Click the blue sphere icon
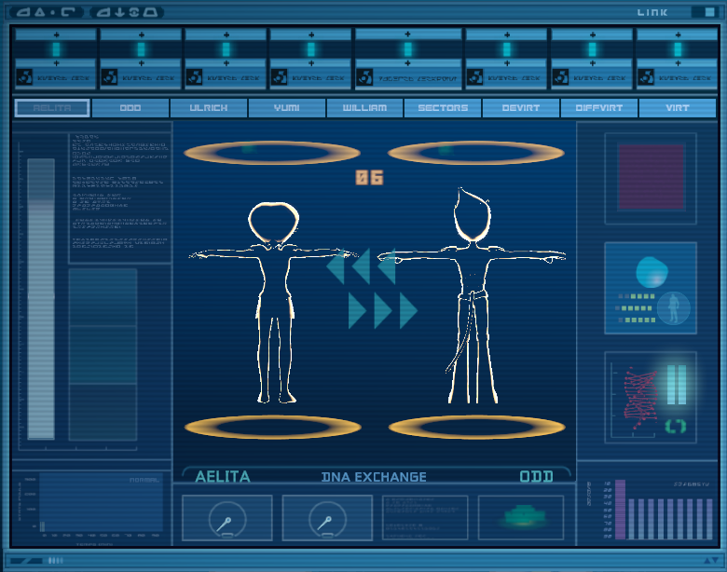The height and width of the screenshot is (572, 727). coord(652,272)
